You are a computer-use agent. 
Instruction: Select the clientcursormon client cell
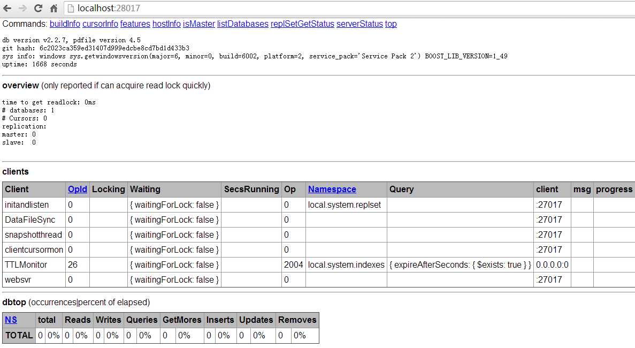[34, 249]
